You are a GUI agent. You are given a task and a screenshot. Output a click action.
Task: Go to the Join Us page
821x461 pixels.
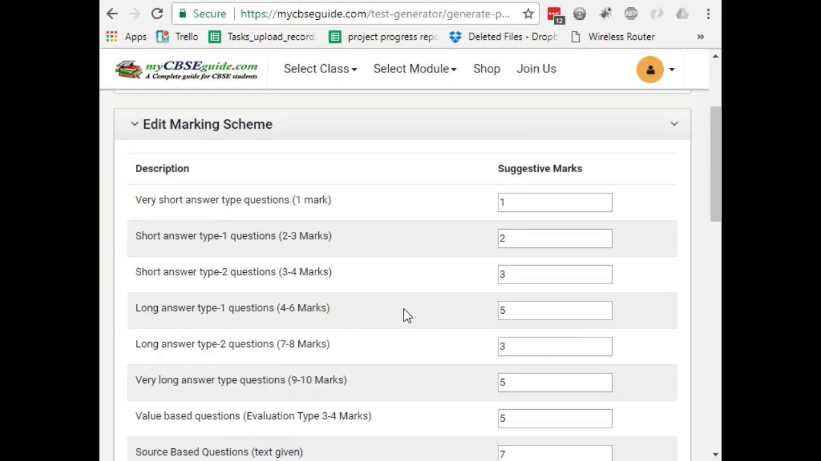tap(536, 69)
